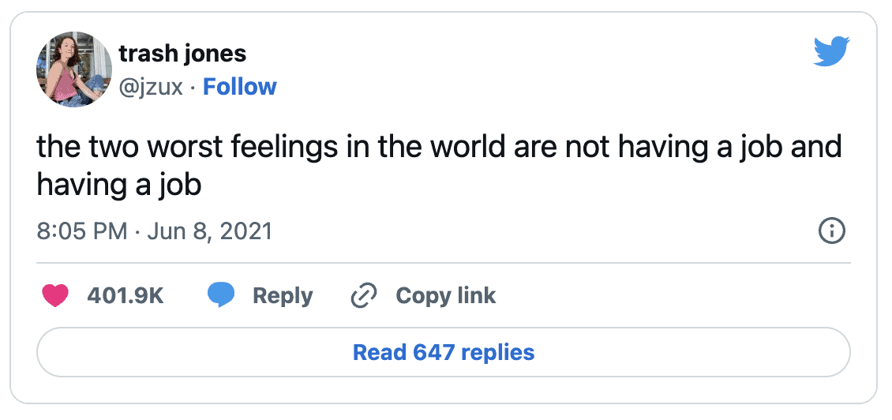Viewport: 892px width, 420px height.
Task: Follow the @jzux account
Action: click(x=239, y=87)
